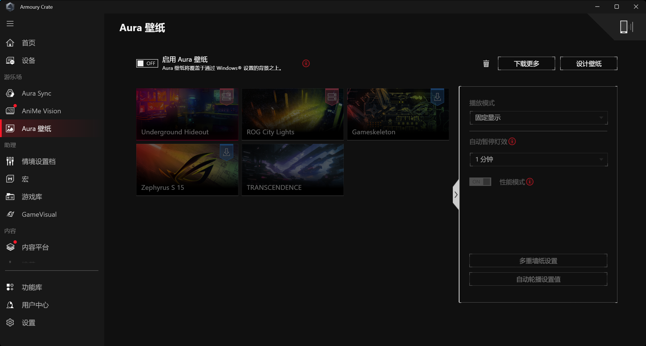
Task: Click download badge on Gameskeleton
Action: 437,97
